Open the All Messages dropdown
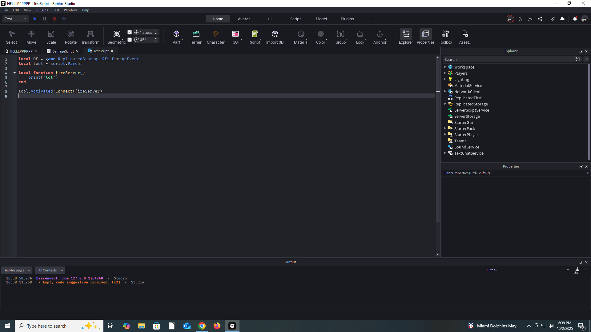 click(x=17, y=270)
